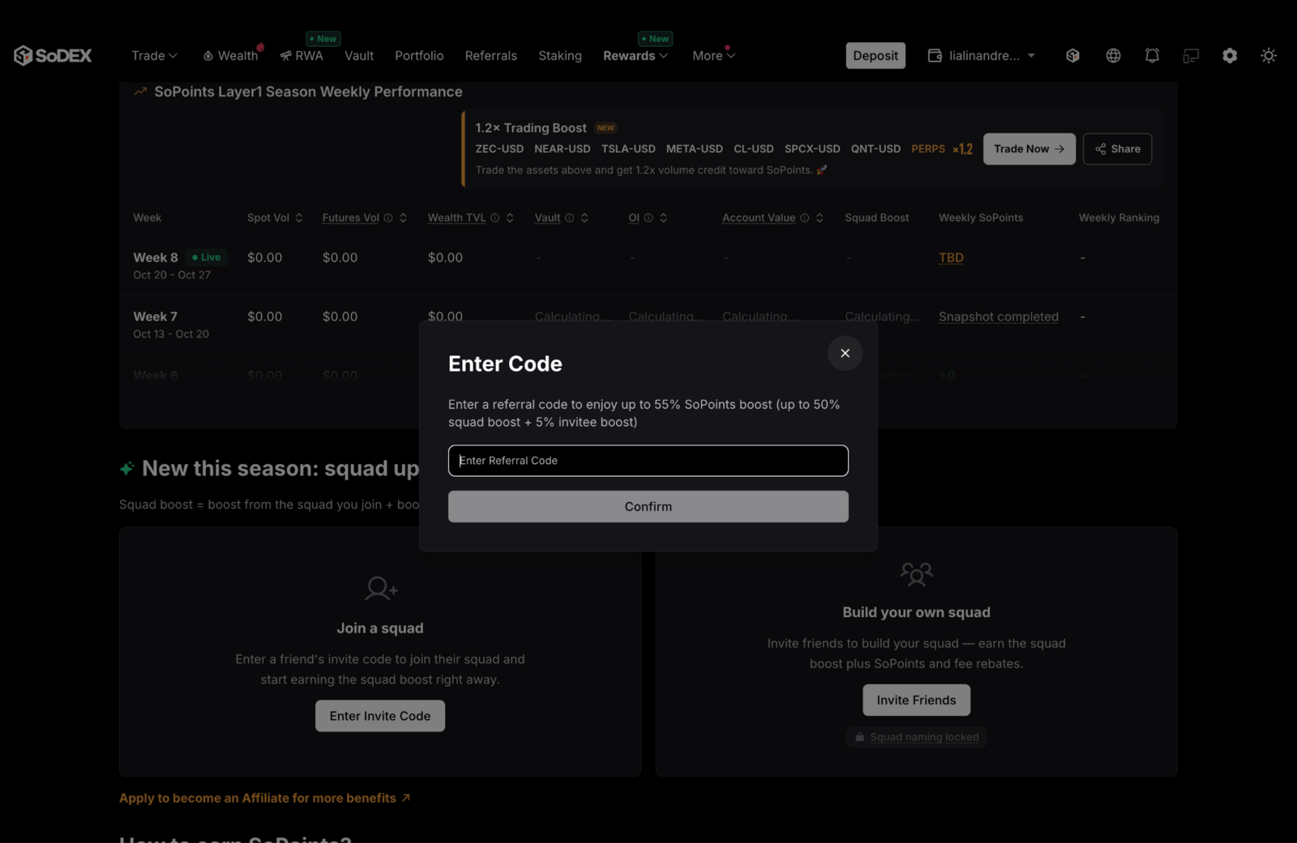
Task: Click the Squad naming locked link
Action: 917,737
